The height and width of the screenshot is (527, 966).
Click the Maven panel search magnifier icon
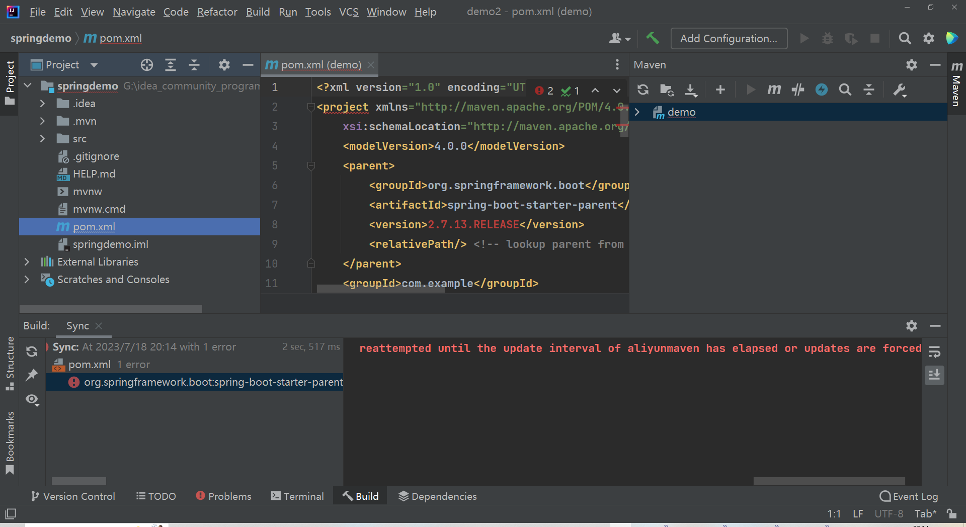(x=845, y=90)
